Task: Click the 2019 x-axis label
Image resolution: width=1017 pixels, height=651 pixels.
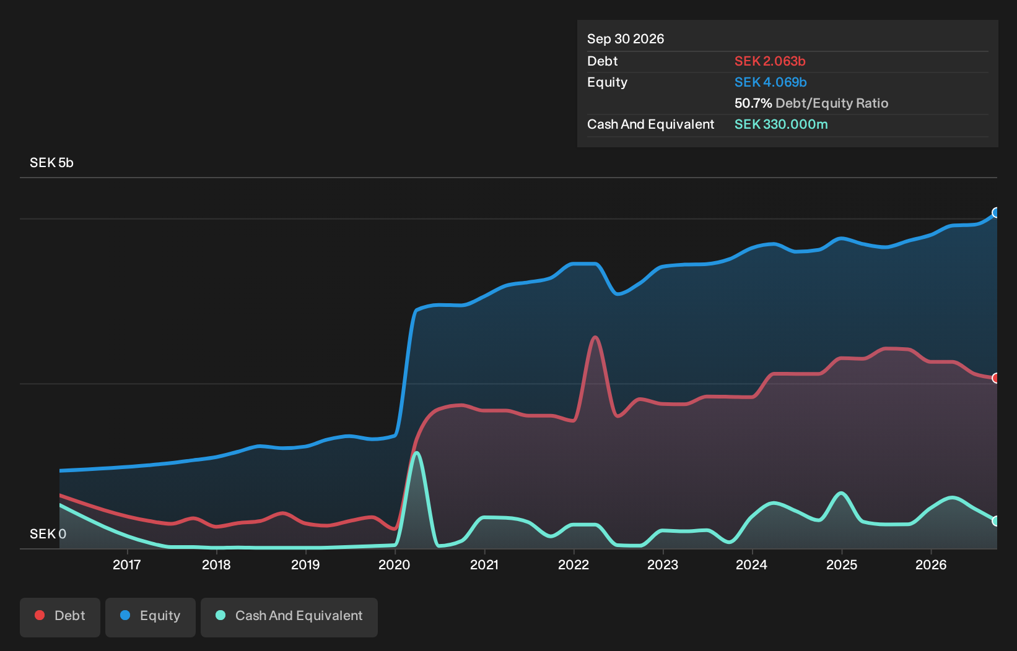Action: coord(305,564)
